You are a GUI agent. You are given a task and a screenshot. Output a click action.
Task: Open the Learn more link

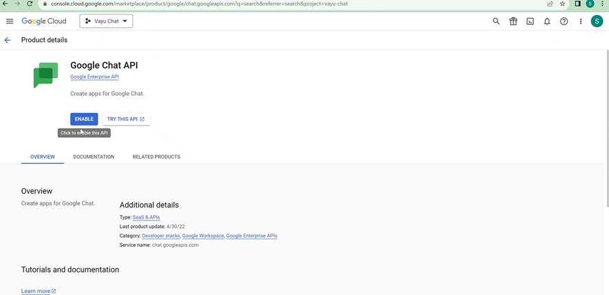pos(39,291)
